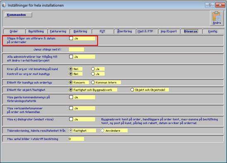Choose the Koncern radio option
This screenshot has width=227, height=163.
(71, 83)
